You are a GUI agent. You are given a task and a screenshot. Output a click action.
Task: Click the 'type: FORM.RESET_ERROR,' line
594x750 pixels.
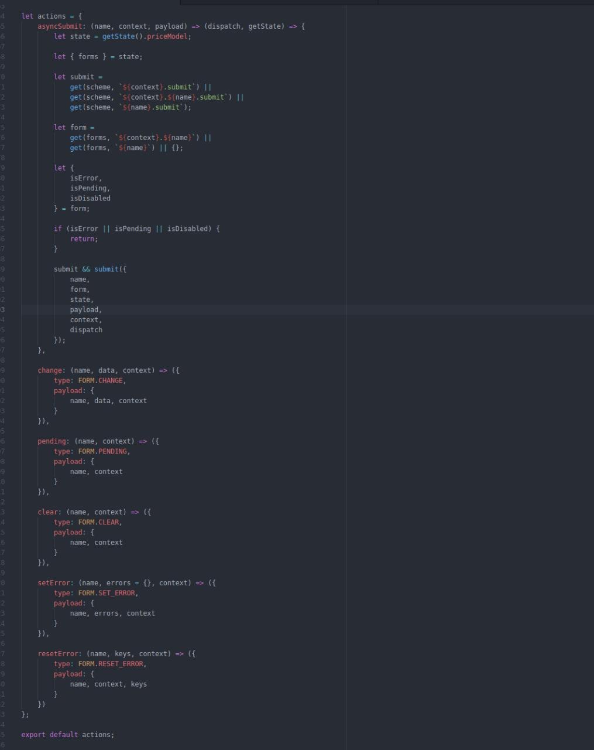pos(101,664)
